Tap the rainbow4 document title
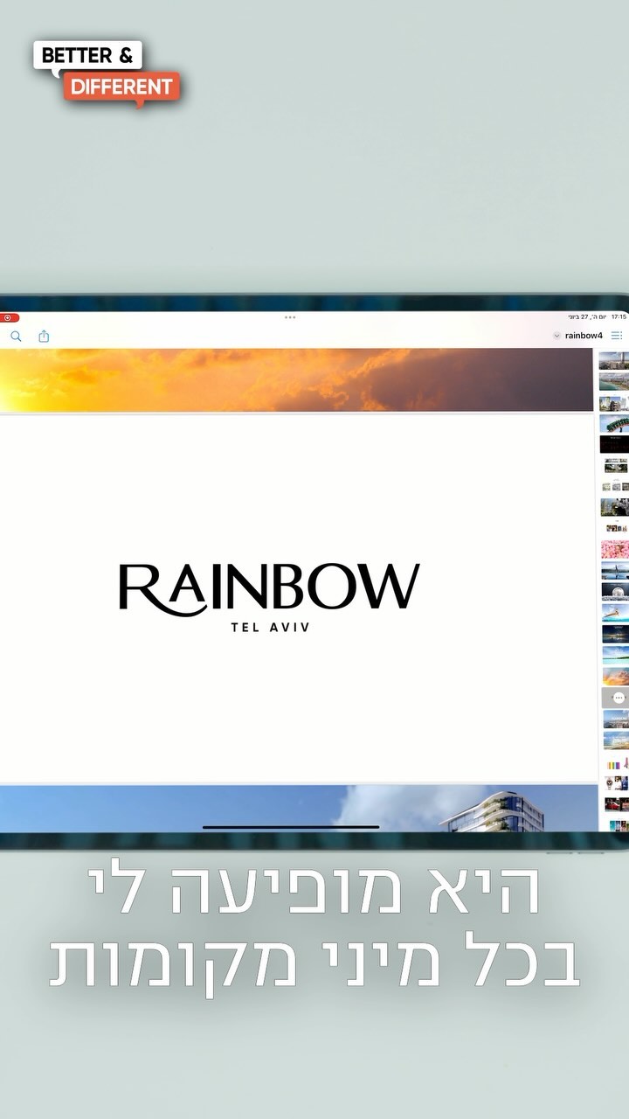The width and height of the screenshot is (629, 1119). [584, 336]
